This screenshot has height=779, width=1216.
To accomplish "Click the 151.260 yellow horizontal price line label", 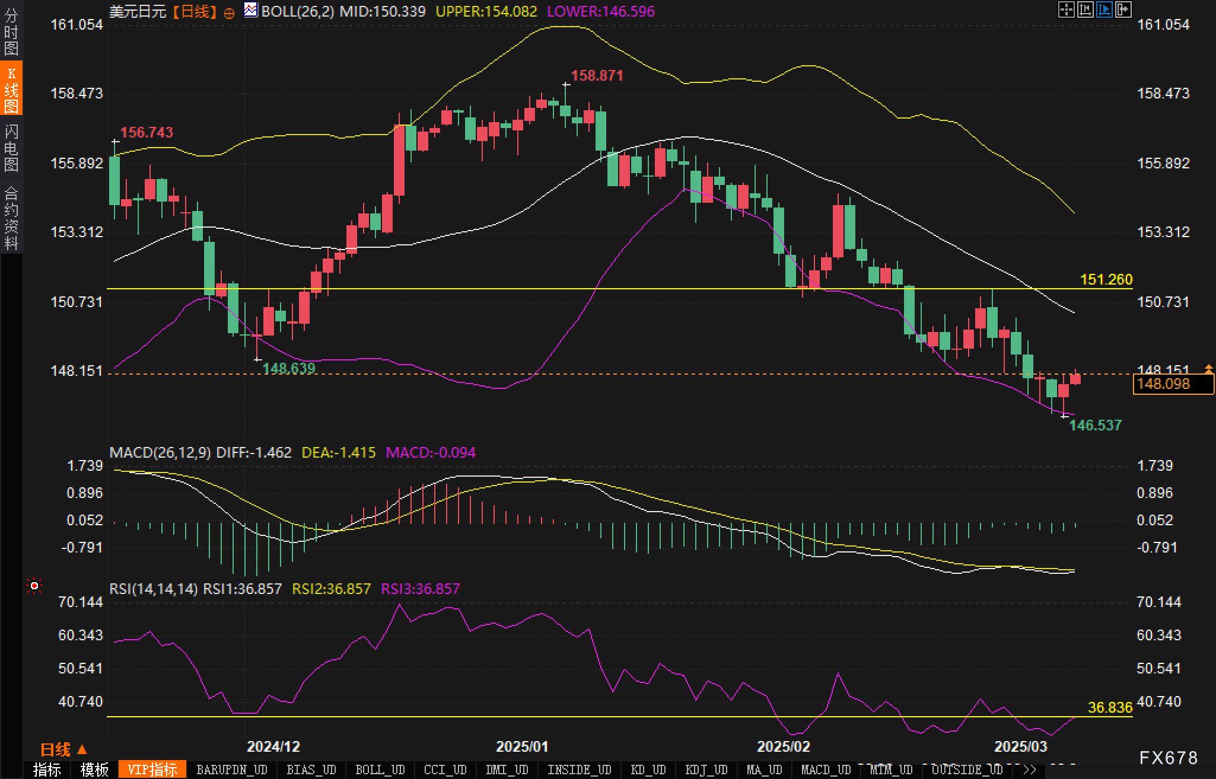I will tap(1106, 279).
